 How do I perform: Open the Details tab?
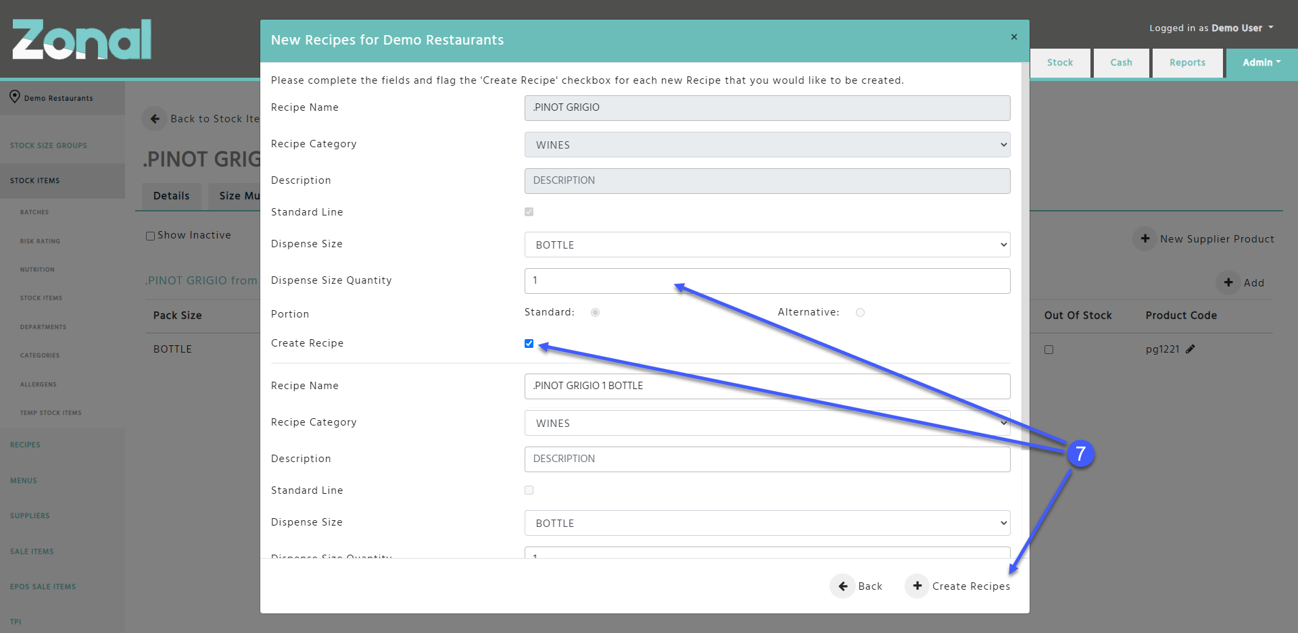coord(171,196)
